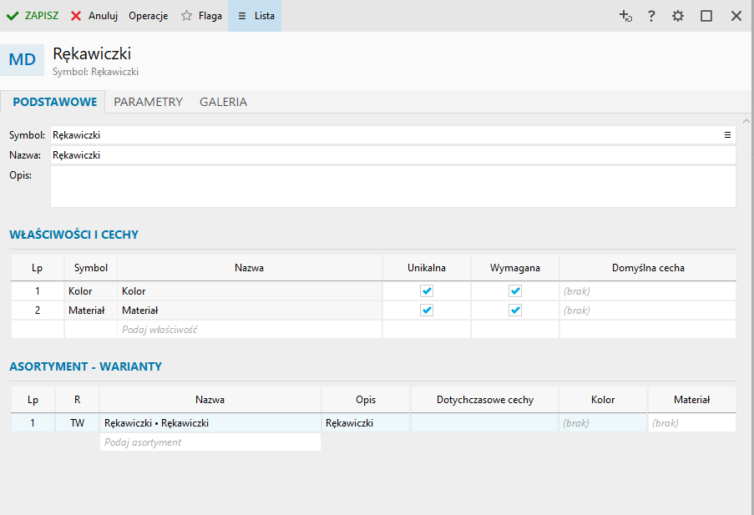Open settings via the gear icon
754x515 pixels.
678,16
